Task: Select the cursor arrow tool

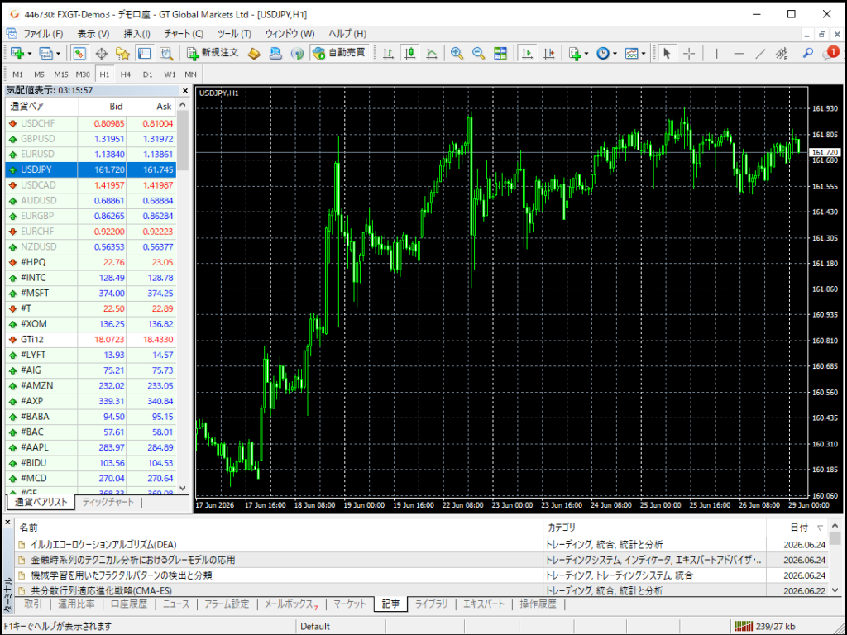Action: [667, 53]
